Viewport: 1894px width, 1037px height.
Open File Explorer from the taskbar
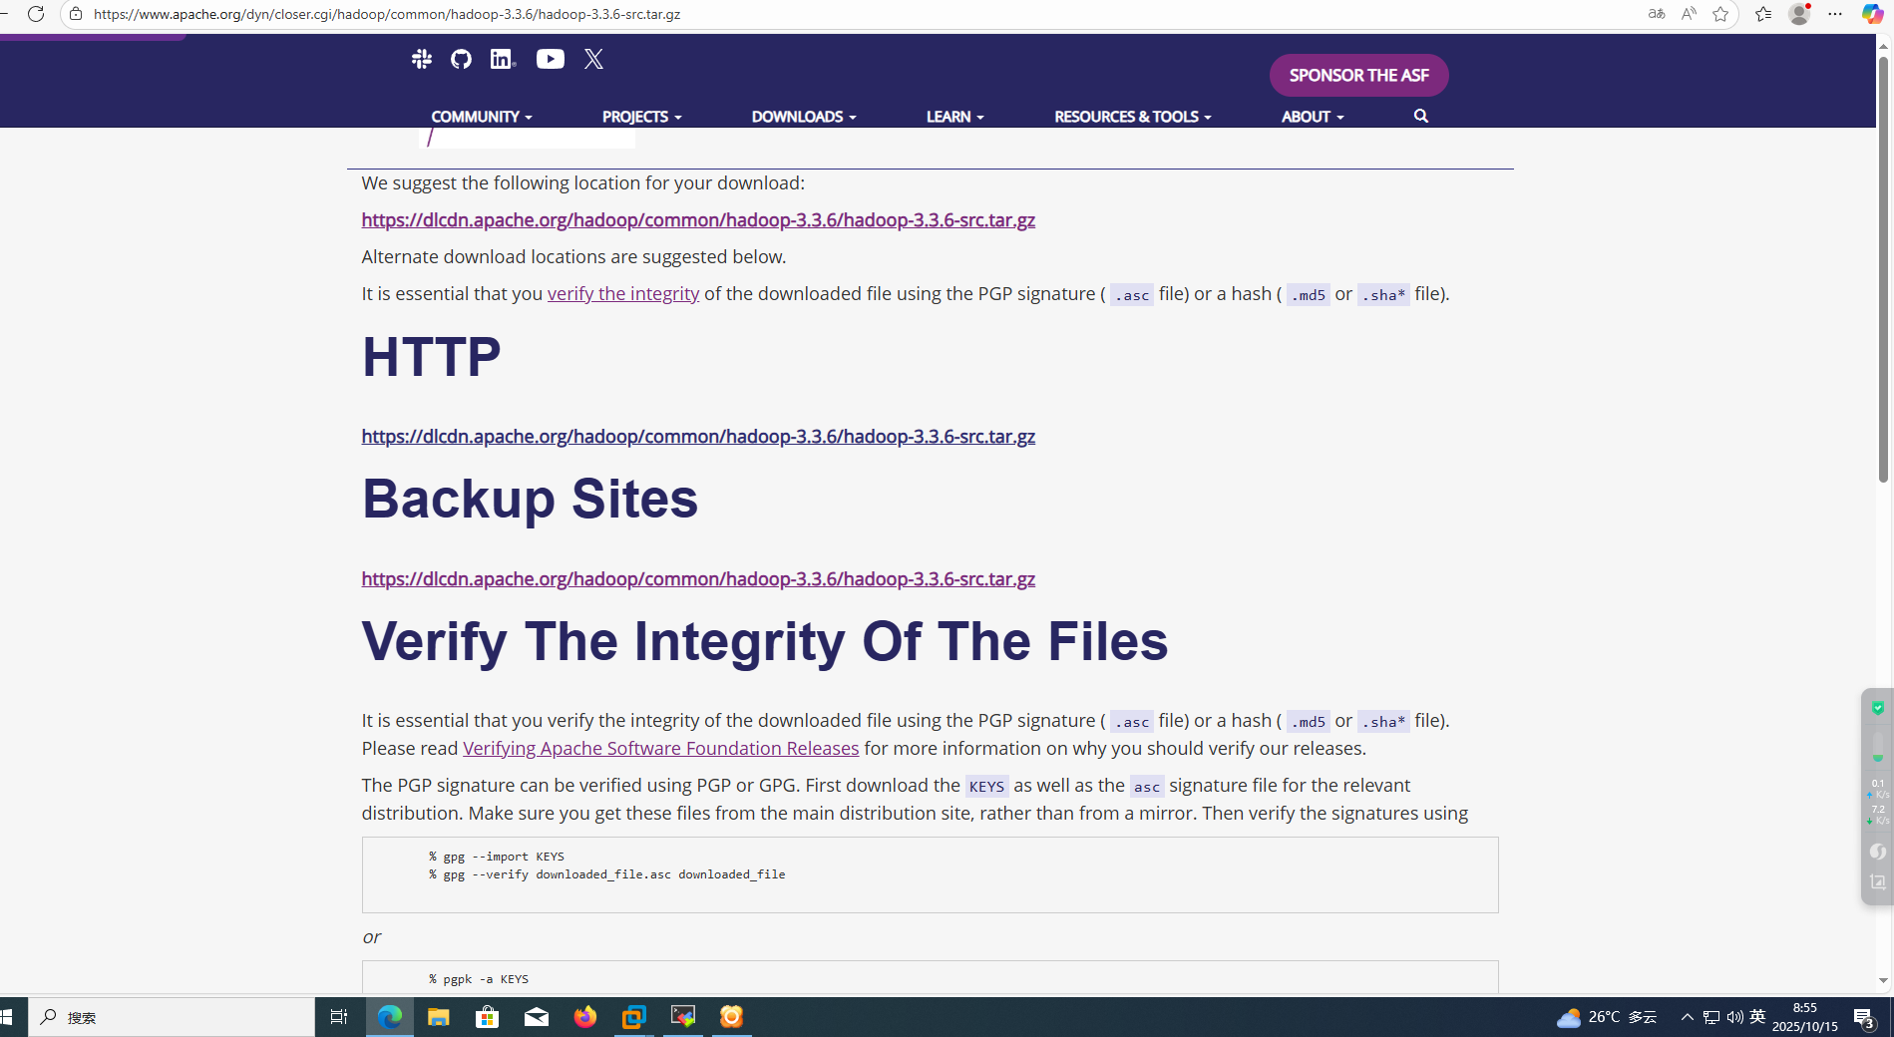click(439, 1017)
